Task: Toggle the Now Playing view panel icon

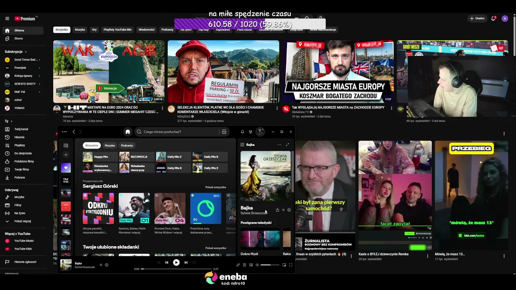Action: (x=242, y=145)
